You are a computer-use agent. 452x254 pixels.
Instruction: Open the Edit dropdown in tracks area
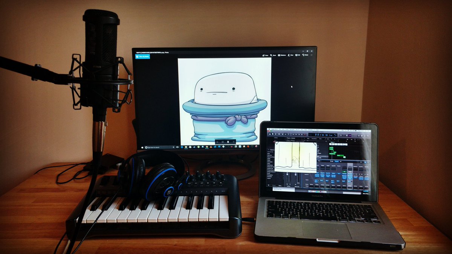[x=308, y=138]
